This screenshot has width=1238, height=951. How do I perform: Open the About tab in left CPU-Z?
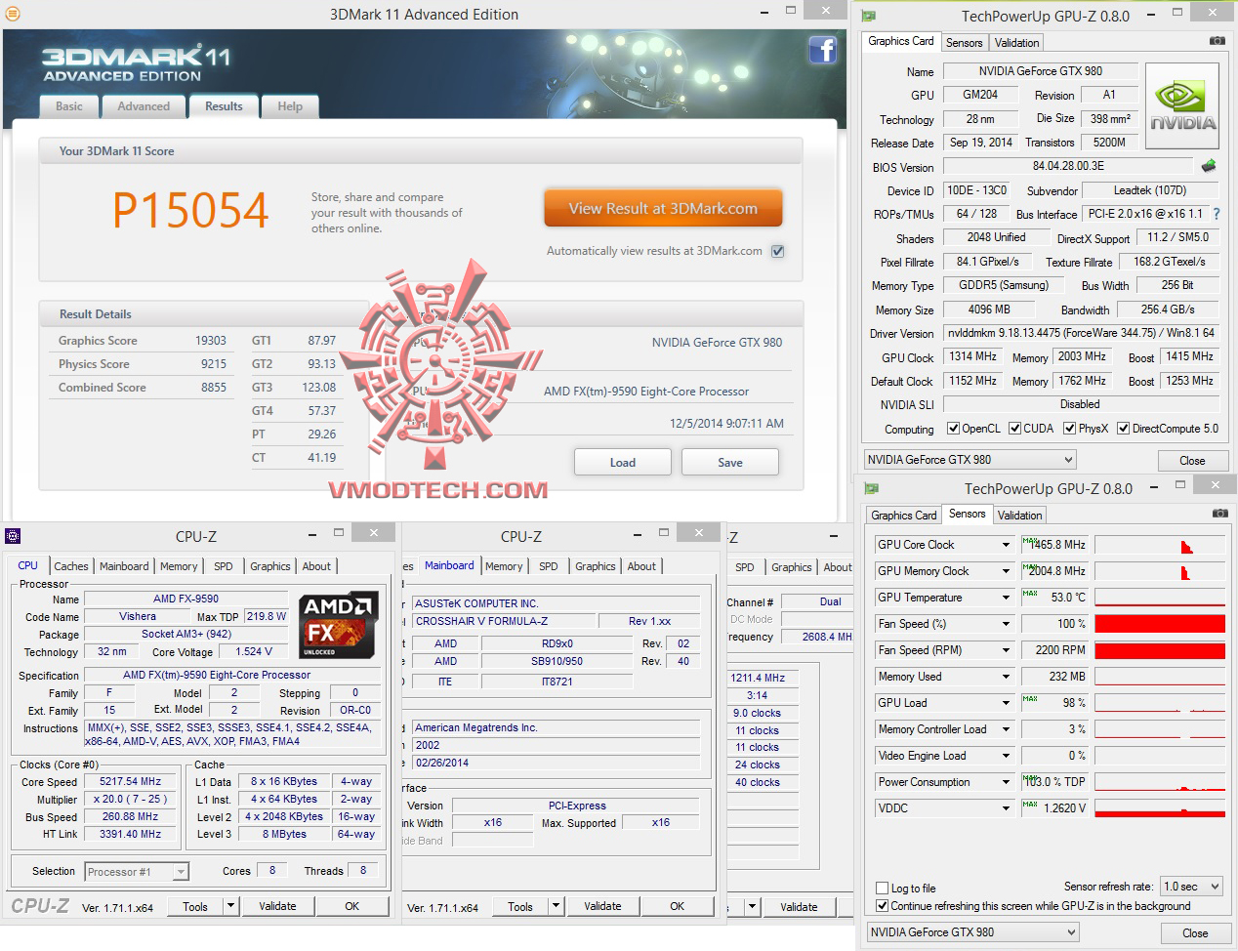tap(316, 566)
